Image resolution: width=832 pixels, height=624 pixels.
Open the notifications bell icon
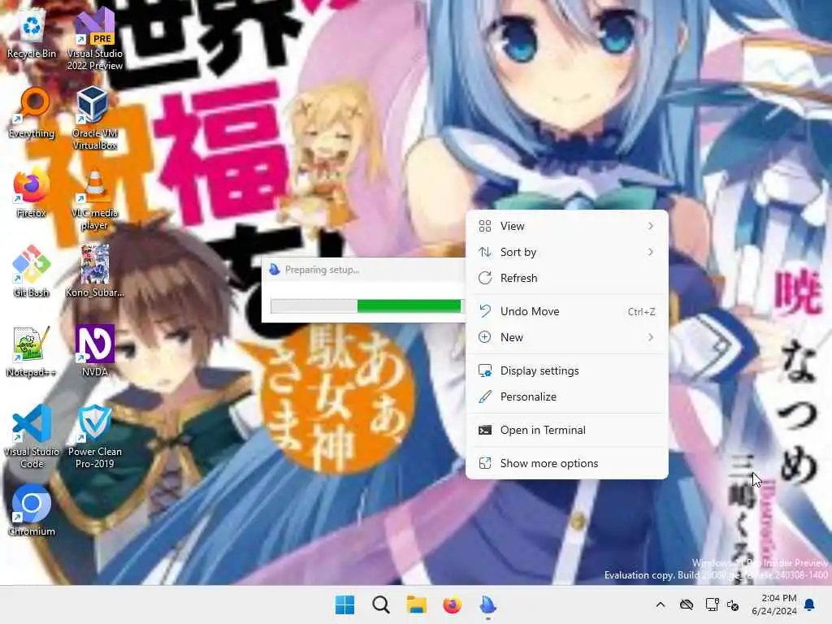(x=810, y=604)
